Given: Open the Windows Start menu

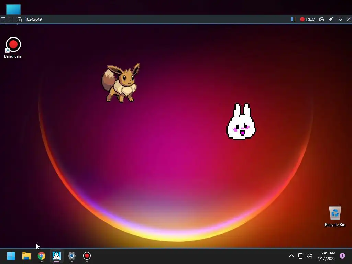Looking at the screenshot, I should [11, 256].
